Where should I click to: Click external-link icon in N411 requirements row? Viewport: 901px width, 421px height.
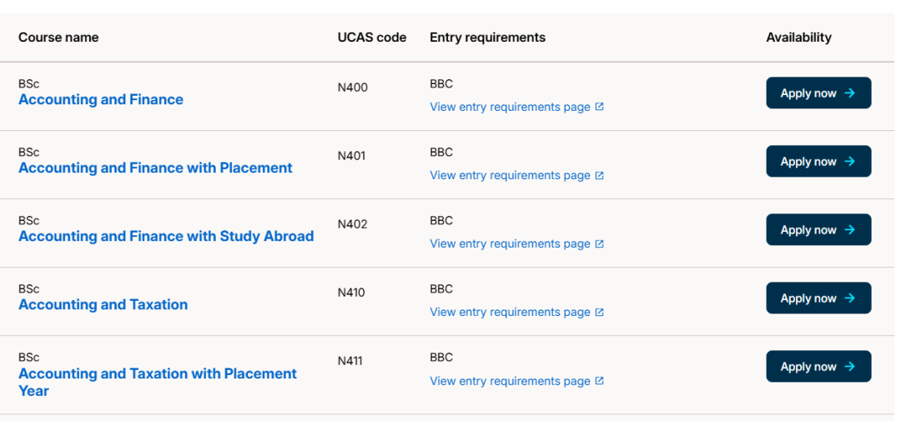[x=599, y=381]
